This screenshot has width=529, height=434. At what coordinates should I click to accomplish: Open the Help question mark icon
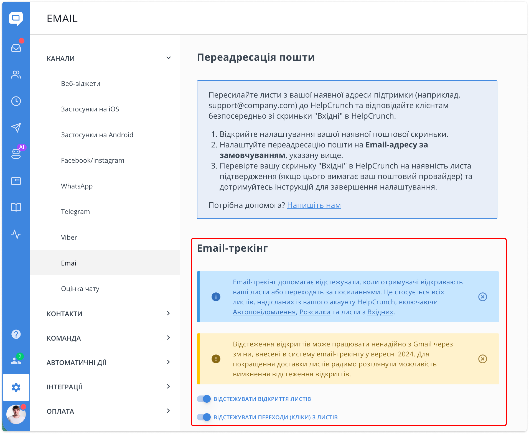point(16,334)
